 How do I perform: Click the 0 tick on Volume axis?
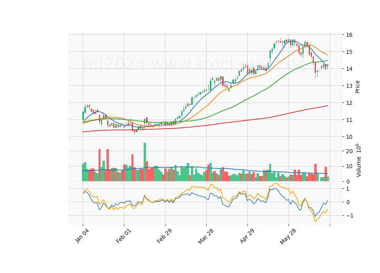tap(348, 182)
